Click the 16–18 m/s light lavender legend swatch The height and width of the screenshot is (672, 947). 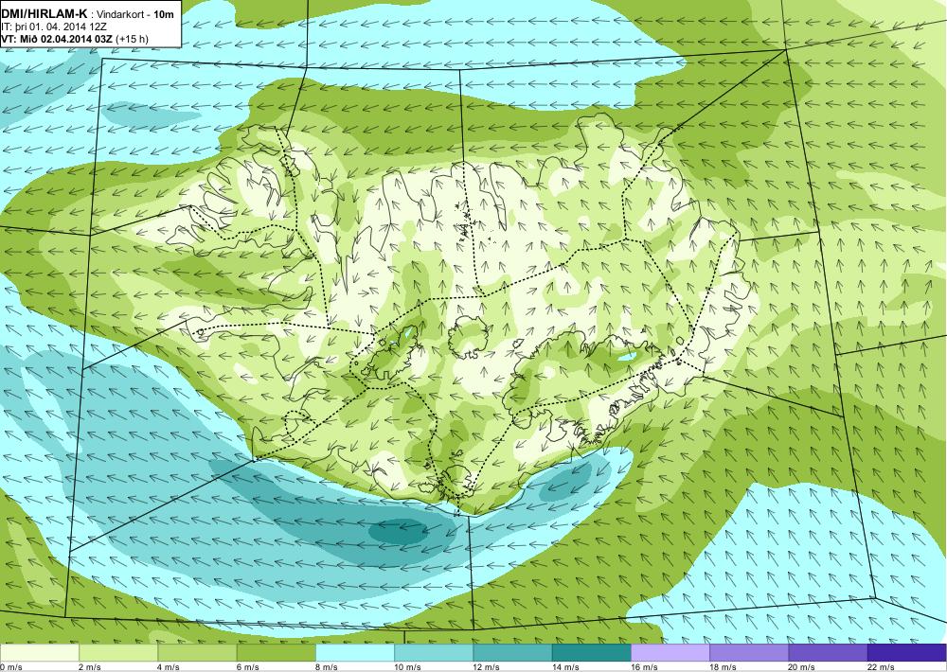[x=670, y=653]
